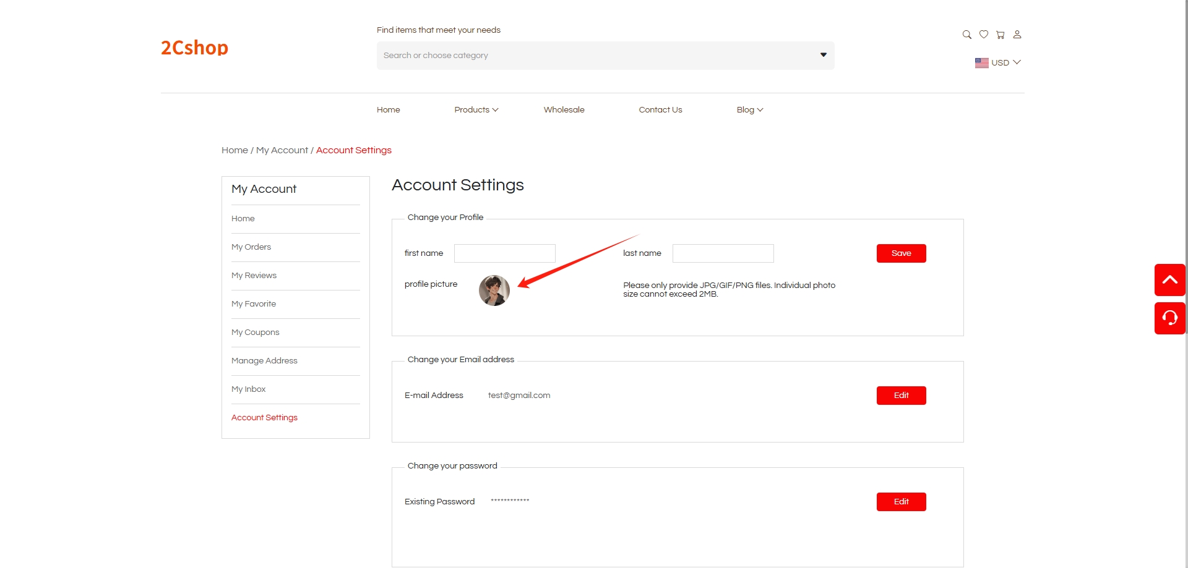The width and height of the screenshot is (1188, 568).
Task: Click Edit next to E-mail Address
Action: [x=901, y=396]
